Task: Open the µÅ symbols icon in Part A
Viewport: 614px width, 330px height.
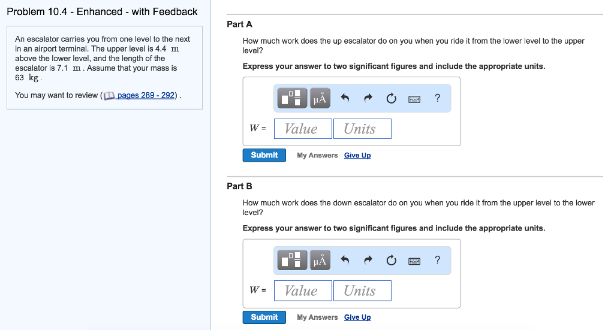Action: tap(320, 98)
